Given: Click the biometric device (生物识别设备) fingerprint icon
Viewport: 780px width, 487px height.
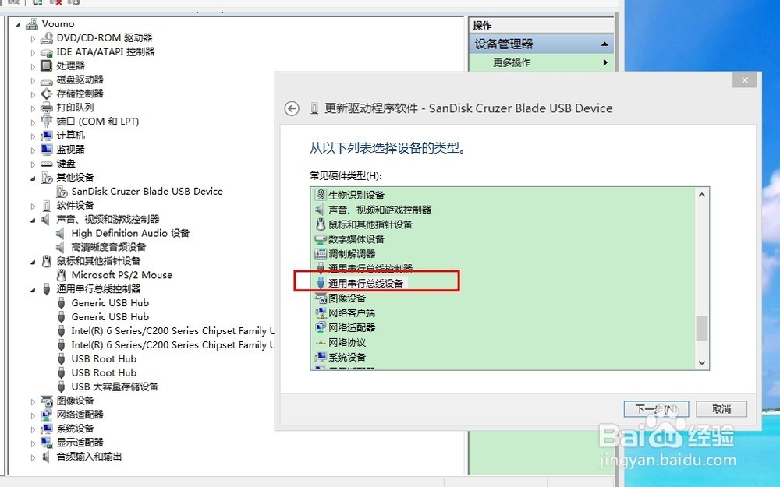Looking at the screenshot, I should 321,195.
